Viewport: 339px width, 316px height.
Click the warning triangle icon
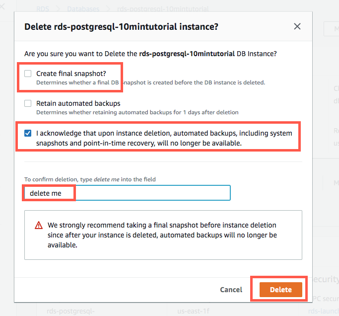coord(39,225)
